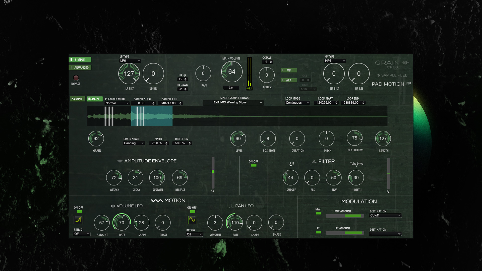
Task: Click the wave icon beside MOTION header
Action: pyautogui.click(x=156, y=200)
